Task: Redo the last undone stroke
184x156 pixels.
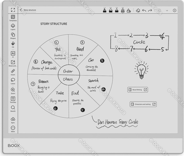Action: point(150,10)
